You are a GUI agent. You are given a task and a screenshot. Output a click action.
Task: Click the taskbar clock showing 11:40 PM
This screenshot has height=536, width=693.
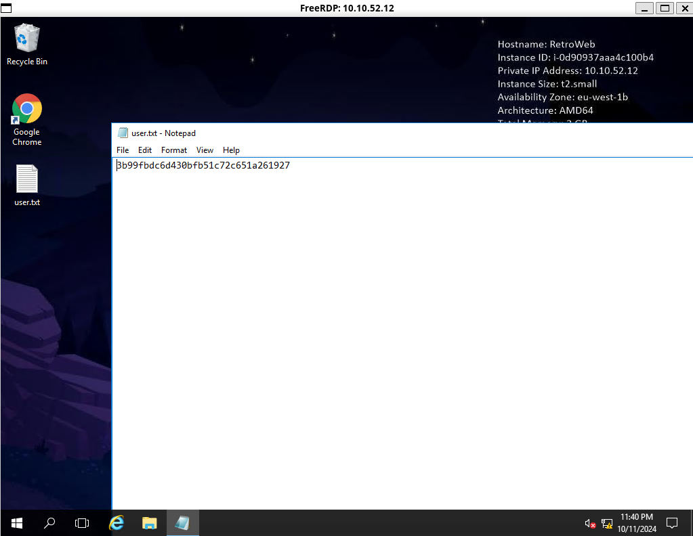coord(636,522)
